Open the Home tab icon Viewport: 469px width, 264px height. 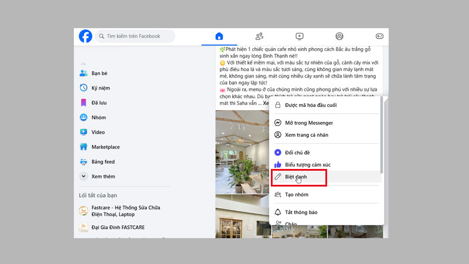tap(219, 36)
